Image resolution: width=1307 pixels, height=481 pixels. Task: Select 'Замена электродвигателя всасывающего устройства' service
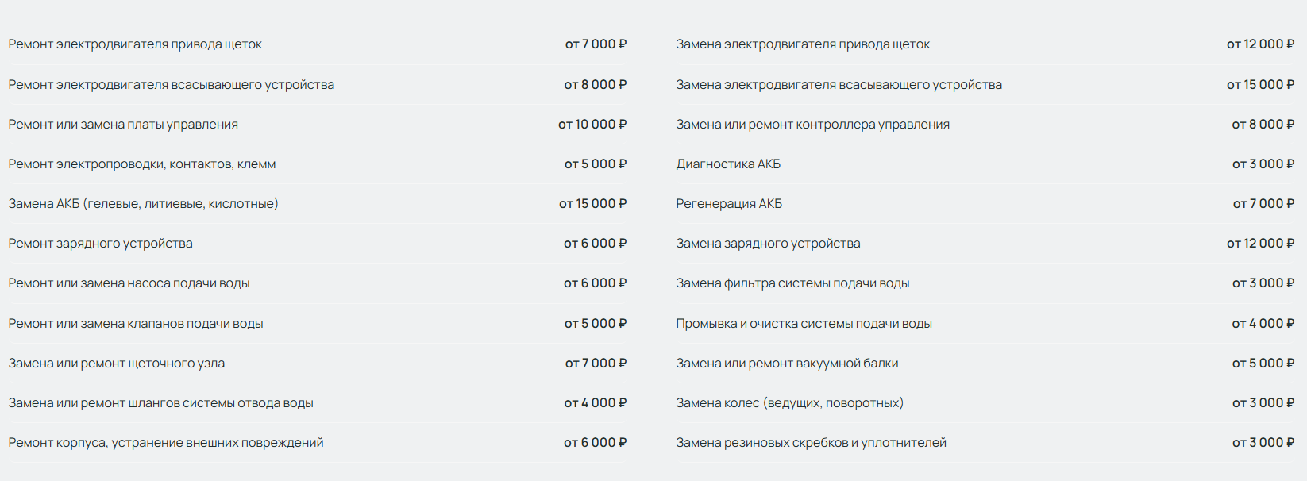(839, 85)
